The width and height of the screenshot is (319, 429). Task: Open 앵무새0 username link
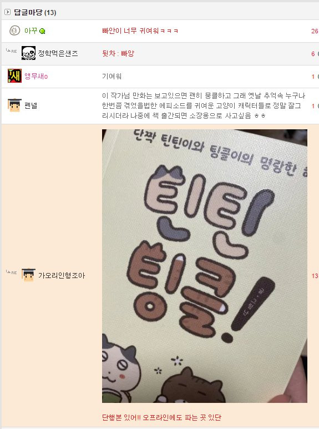click(36, 76)
